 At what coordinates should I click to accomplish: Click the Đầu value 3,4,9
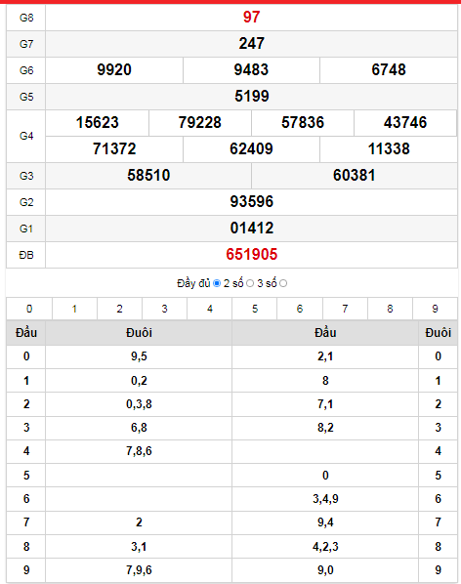(325, 499)
